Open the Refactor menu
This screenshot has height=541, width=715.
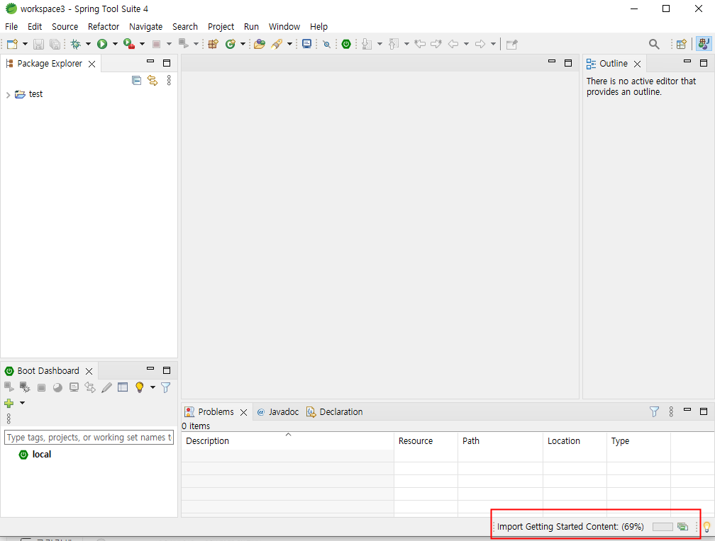point(104,26)
